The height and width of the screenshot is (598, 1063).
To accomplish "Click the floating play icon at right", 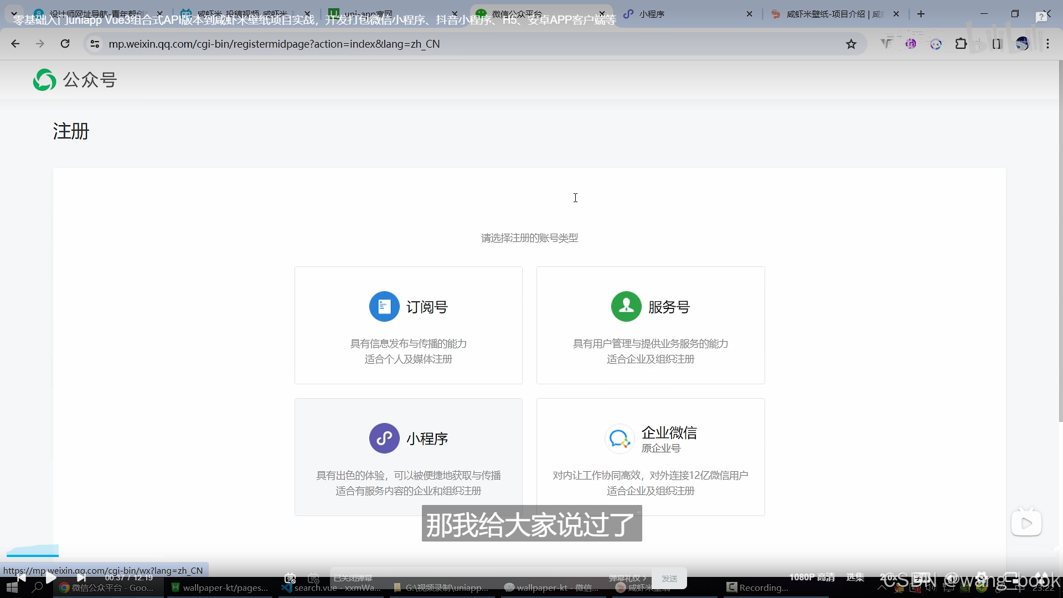I will pos(1026,523).
